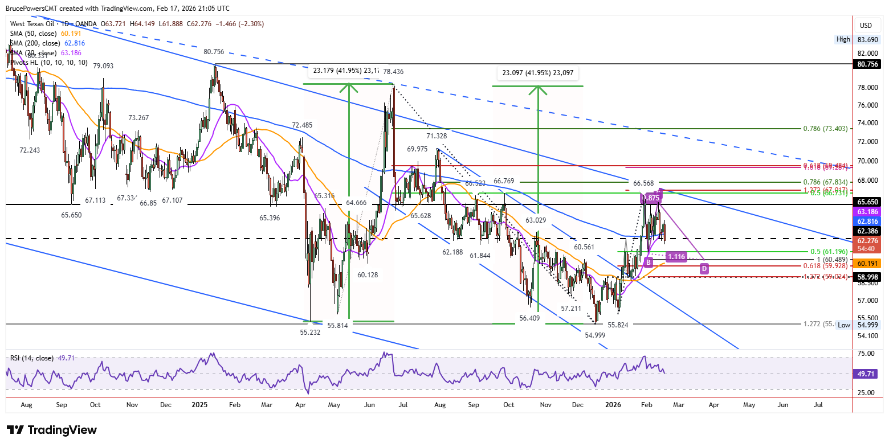Click the 55.232 pivot low label
The height and width of the screenshot is (447, 889).
pos(311,331)
